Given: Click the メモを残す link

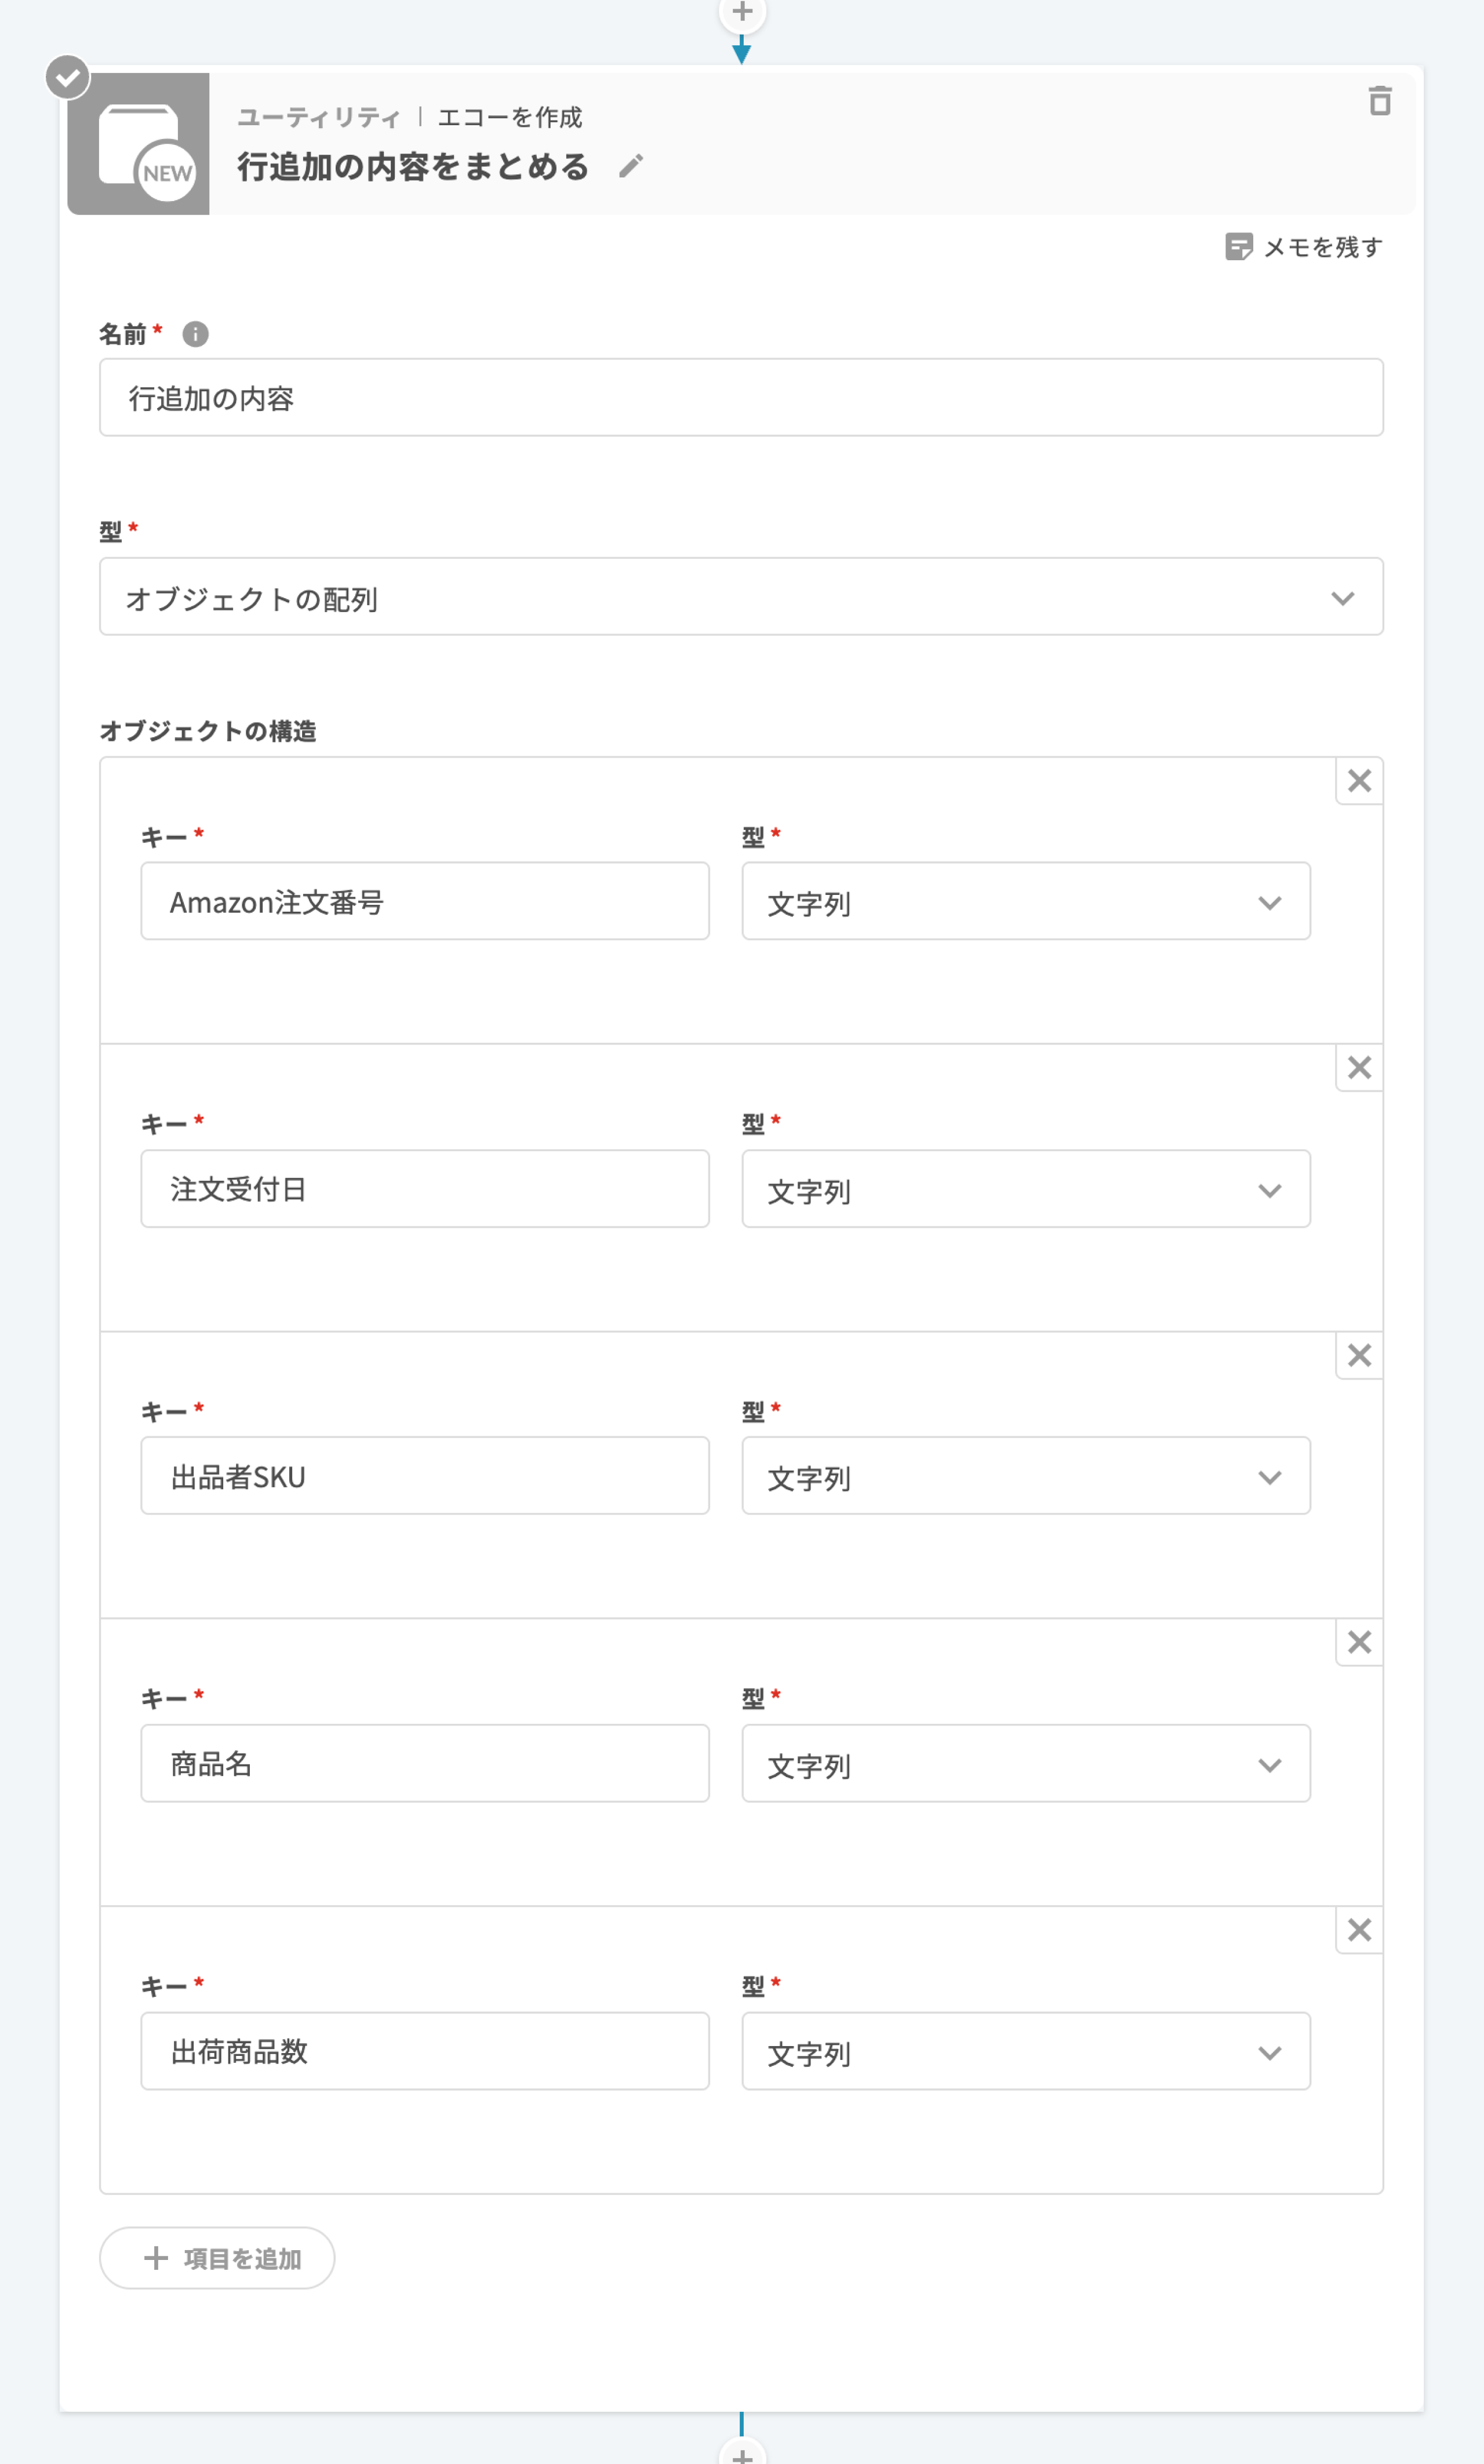Looking at the screenshot, I should click(1322, 247).
